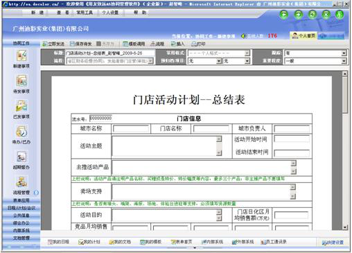
Task: Click the green back arrow button
Action: (x=283, y=15)
